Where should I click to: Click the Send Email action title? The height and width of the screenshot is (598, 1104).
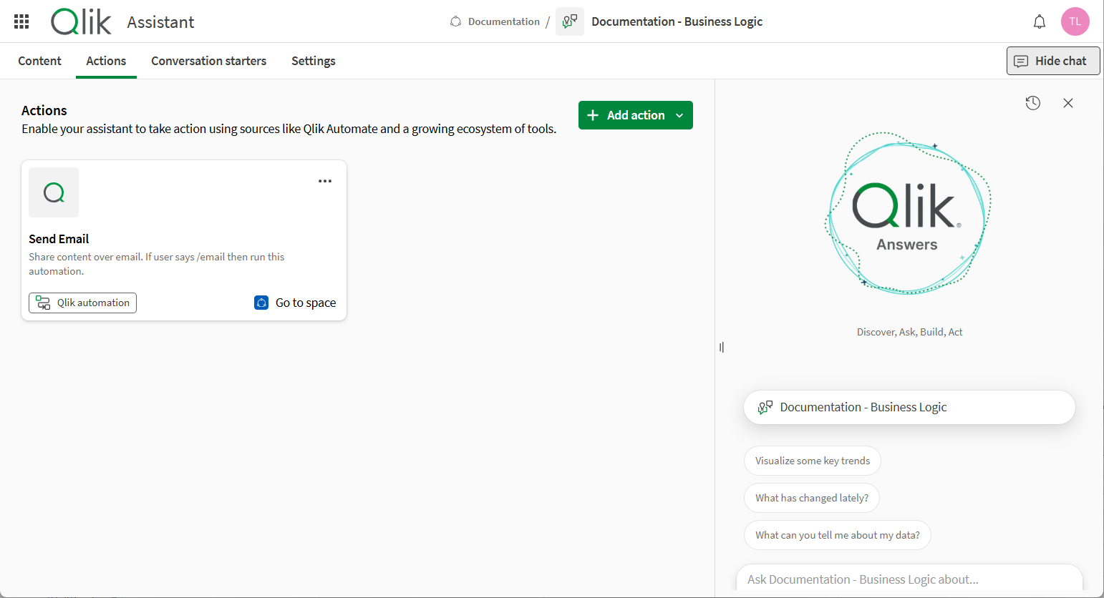[x=59, y=239]
